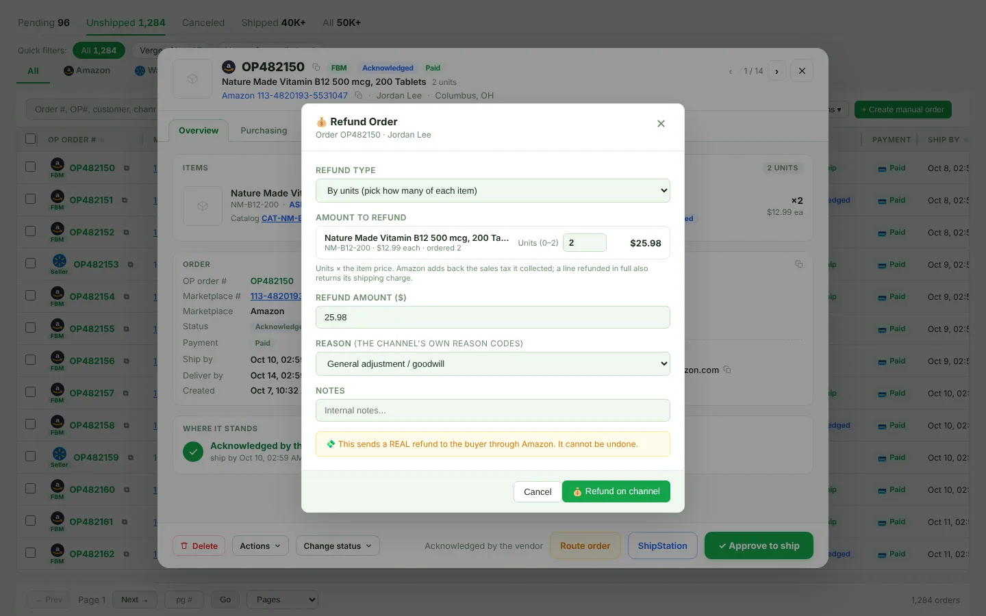Check the OP482162 row checkbox
Image resolution: width=986 pixels, height=616 pixels.
click(x=31, y=553)
